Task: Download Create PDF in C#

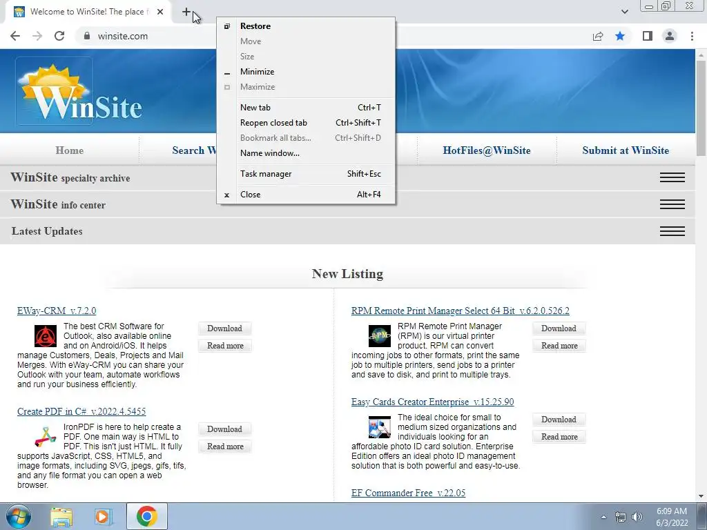Action: pos(224,429)
